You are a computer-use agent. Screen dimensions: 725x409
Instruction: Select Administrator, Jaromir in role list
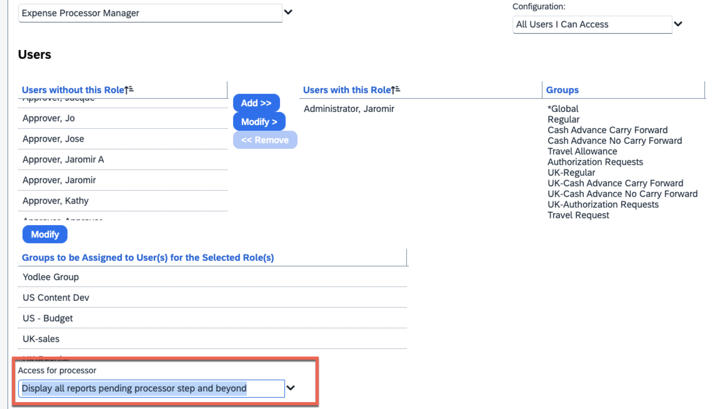pyautogui.click(x=349, y=109)
